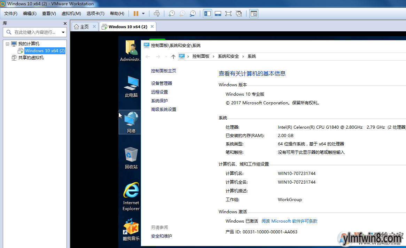
Task: Open the 文件(F) menu
Action: click(x=10, y=14)
